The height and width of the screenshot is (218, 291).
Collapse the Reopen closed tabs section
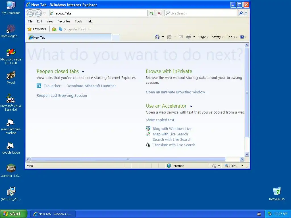(x=83, y=72)
